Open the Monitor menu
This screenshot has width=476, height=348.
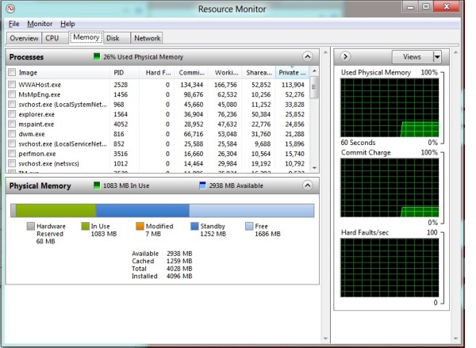[x=40, y=24]
